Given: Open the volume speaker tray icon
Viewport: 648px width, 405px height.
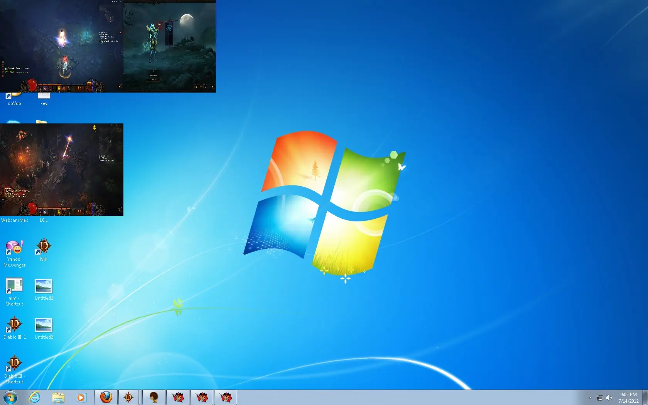Looking at the screenshot, I should pos(609,398).
